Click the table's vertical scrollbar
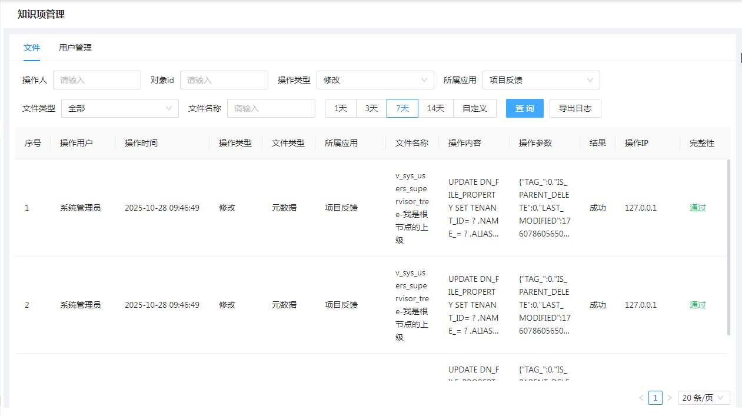The height and width of the screenshot is (416, 742). [728, 247]
